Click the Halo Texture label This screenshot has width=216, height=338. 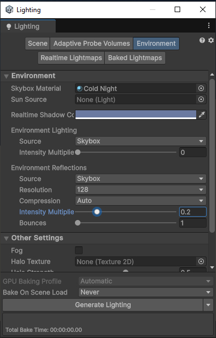[x=31, y=261]
